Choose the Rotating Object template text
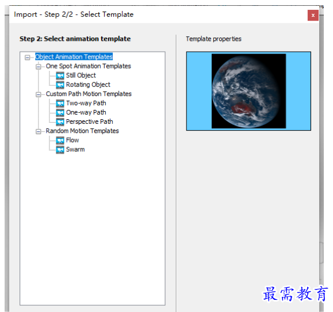333x312 pixels. [x=88, y=85]
